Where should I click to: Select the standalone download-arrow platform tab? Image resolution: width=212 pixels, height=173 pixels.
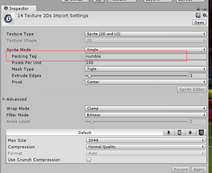point(169,133)
